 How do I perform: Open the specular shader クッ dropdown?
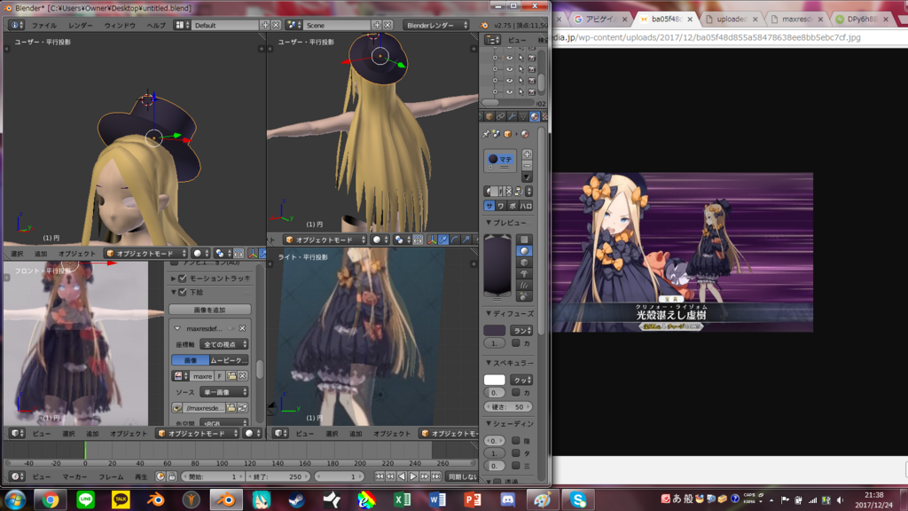pos(521,380)
